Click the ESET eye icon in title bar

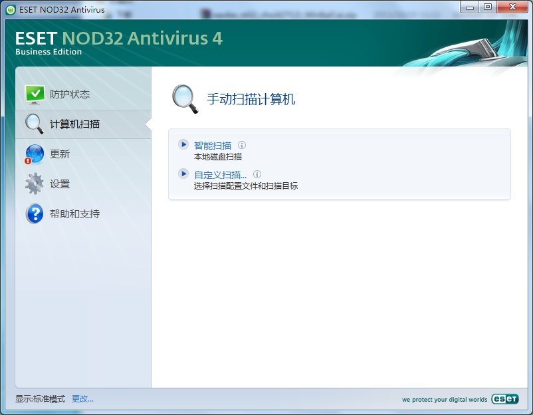11,9
